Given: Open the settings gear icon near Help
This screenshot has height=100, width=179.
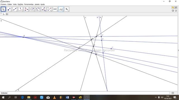Looking at the screenshot, I should click(176, 11).
